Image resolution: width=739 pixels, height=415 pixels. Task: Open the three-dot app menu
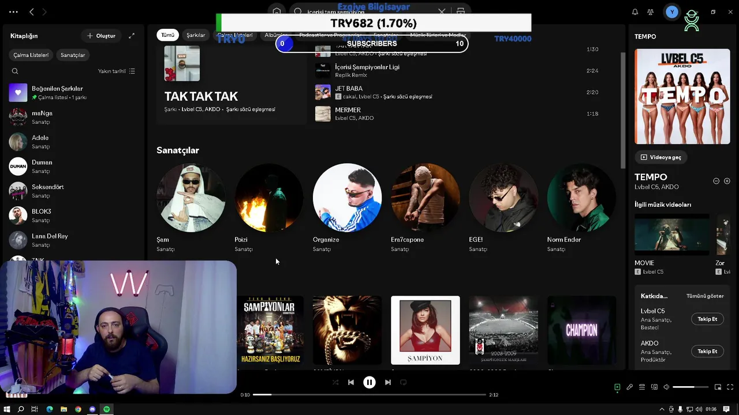click(x=13, y=12)
